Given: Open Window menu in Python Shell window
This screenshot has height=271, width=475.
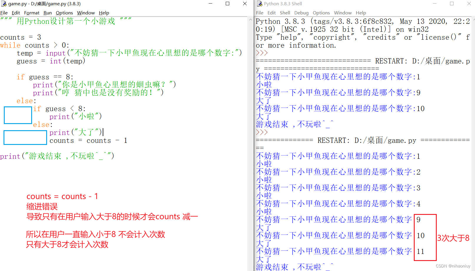Looking at the screenshot, I should tap(343, 13).
